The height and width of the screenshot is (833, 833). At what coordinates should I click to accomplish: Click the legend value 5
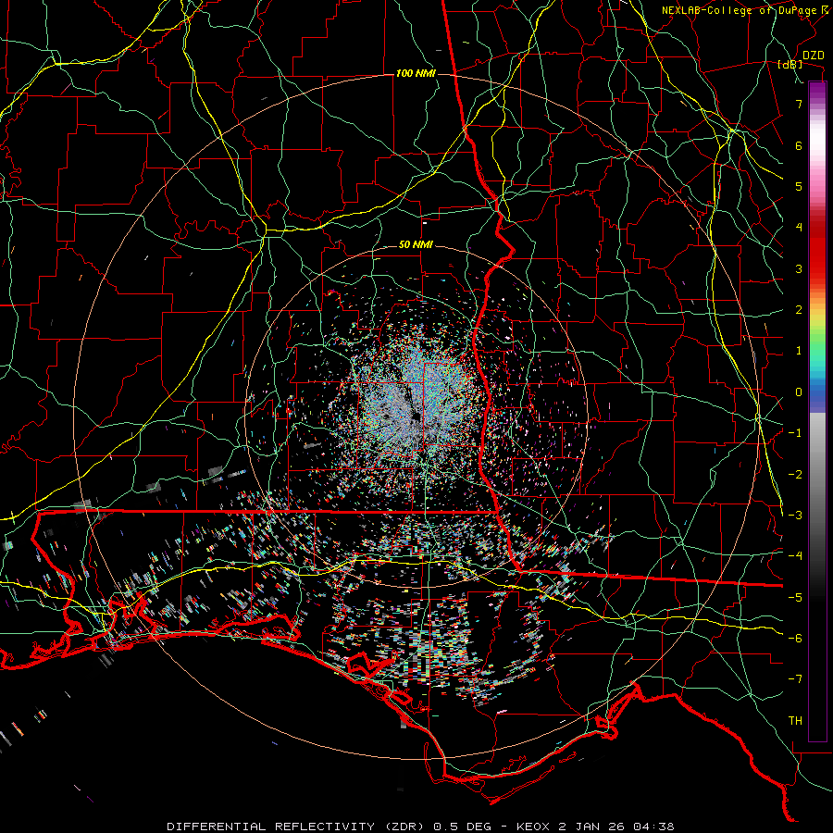point(799,186)
